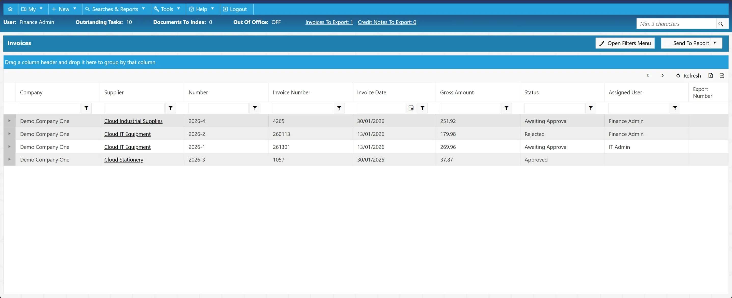
Task: Refresh the invoices grid
Action: click(x=688, y=76)
